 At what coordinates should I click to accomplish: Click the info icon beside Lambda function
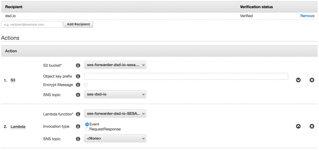pyautogui.click(x=78, y=114)
